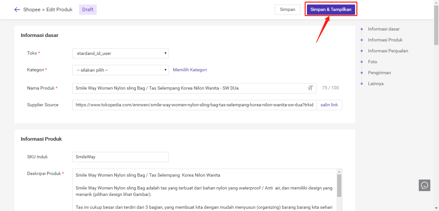
Task: Click the text format icon in Nama Produk
Action: (x=310, y=88)
